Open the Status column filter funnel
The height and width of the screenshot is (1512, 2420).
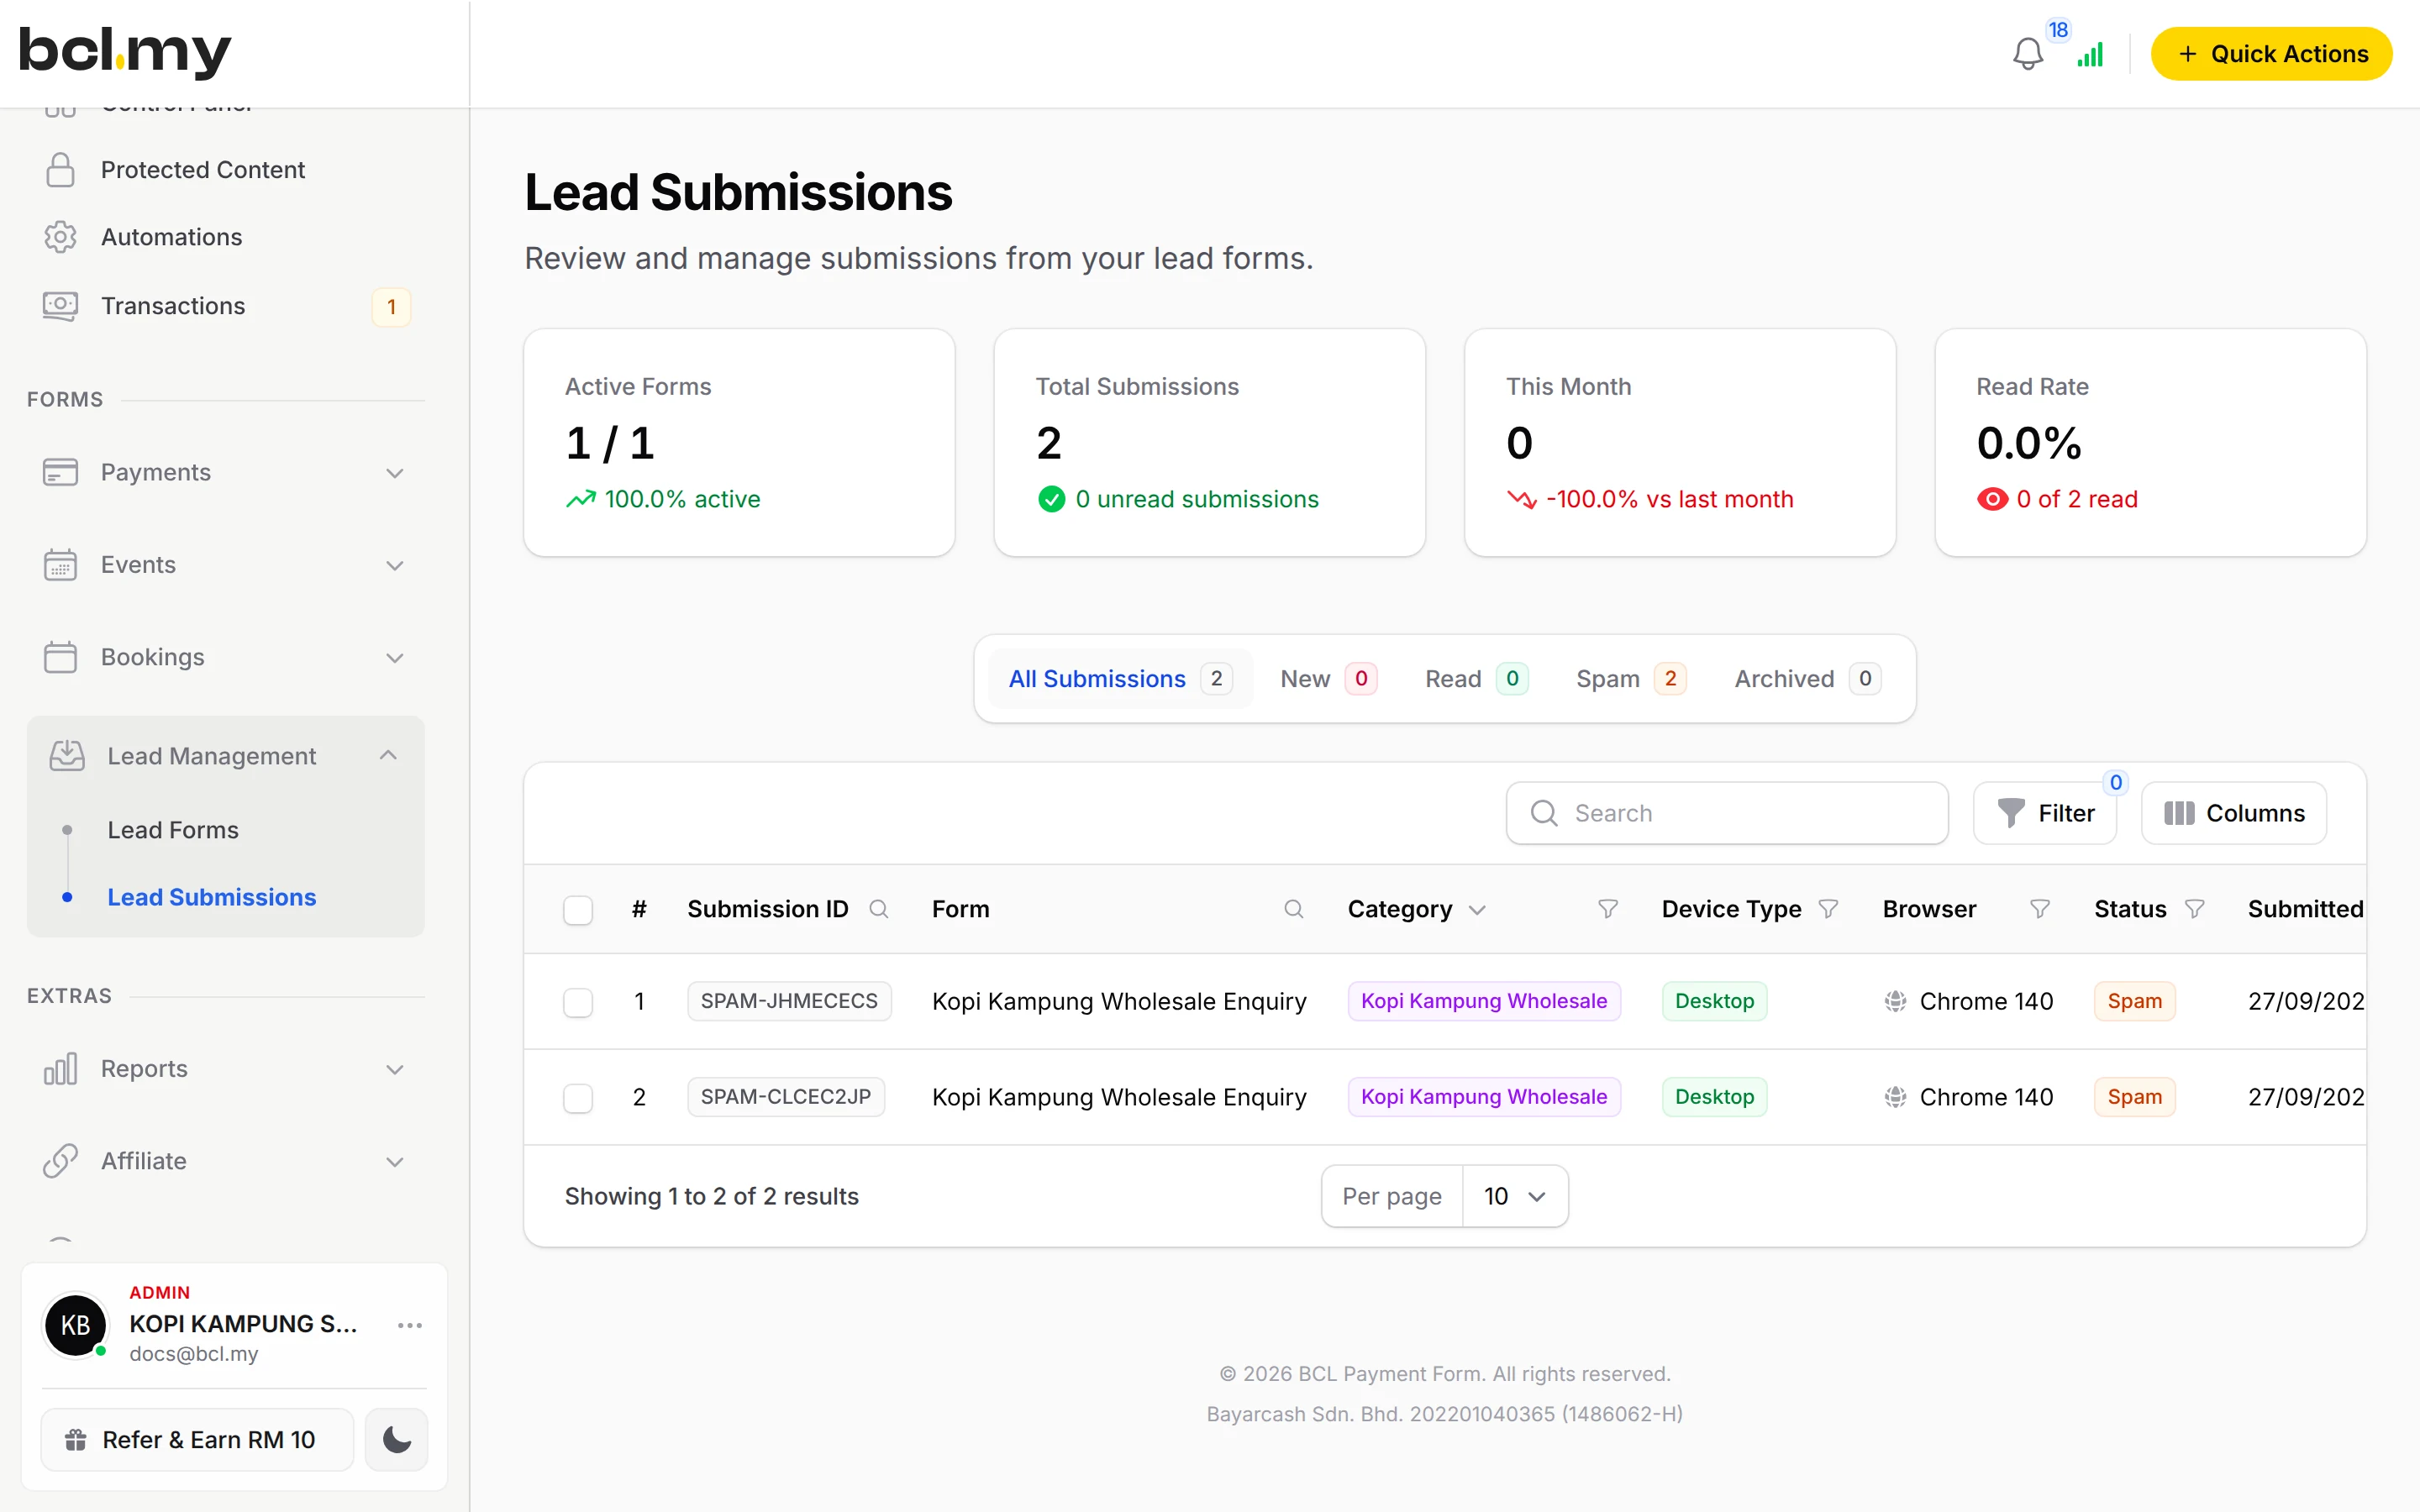[x=2195, y=909]
